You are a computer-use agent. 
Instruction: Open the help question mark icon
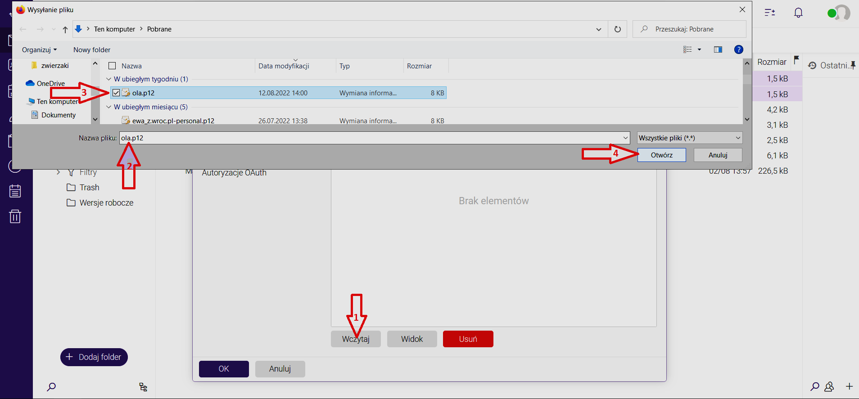coord(738,49)
